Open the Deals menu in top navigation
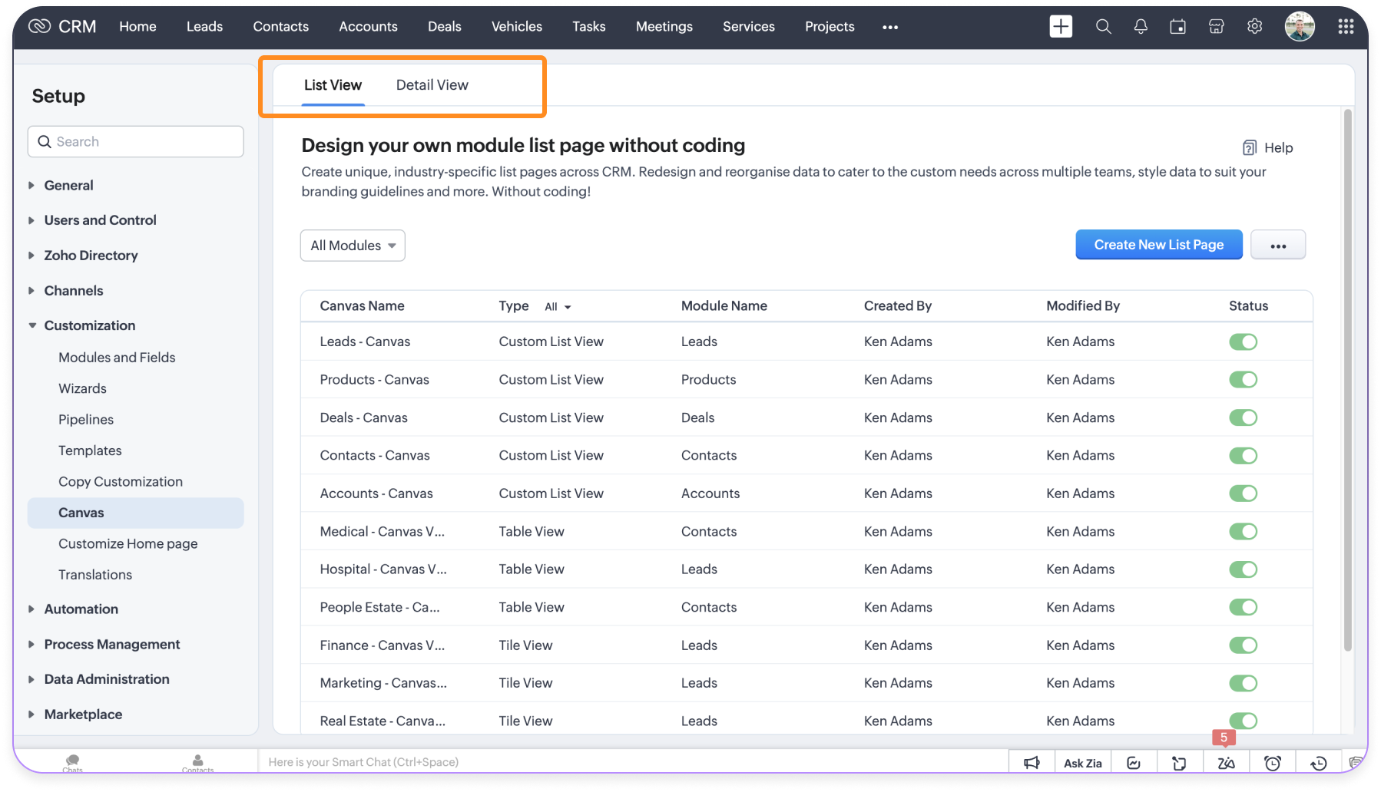The width and height of the screenshot is (1381, 792). click(x=444, y=26)
